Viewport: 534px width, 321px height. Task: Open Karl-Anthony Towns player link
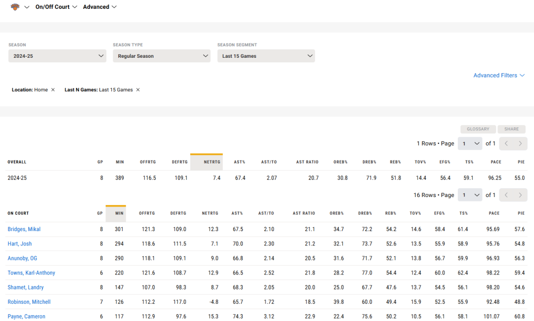coord(31,273)
